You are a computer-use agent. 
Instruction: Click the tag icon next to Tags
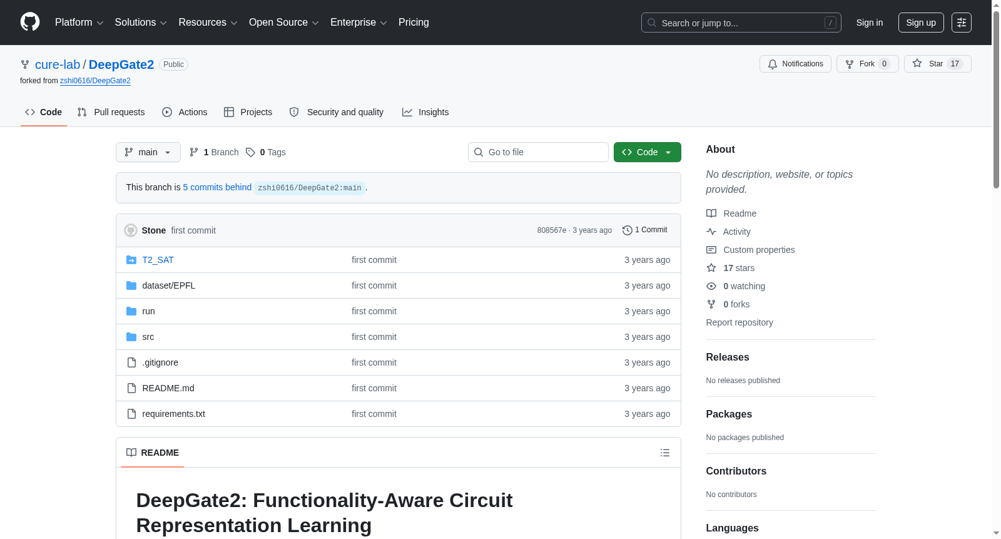coord(250,152)
